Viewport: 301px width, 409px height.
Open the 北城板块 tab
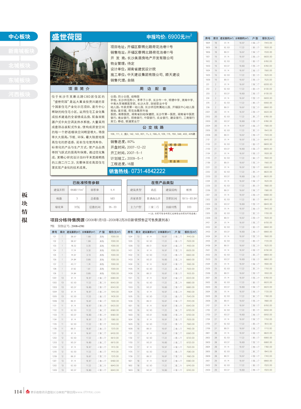(19, 66)
